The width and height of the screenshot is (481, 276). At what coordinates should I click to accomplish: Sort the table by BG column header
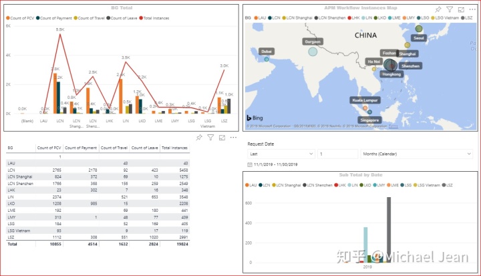[x=11, y=148]
